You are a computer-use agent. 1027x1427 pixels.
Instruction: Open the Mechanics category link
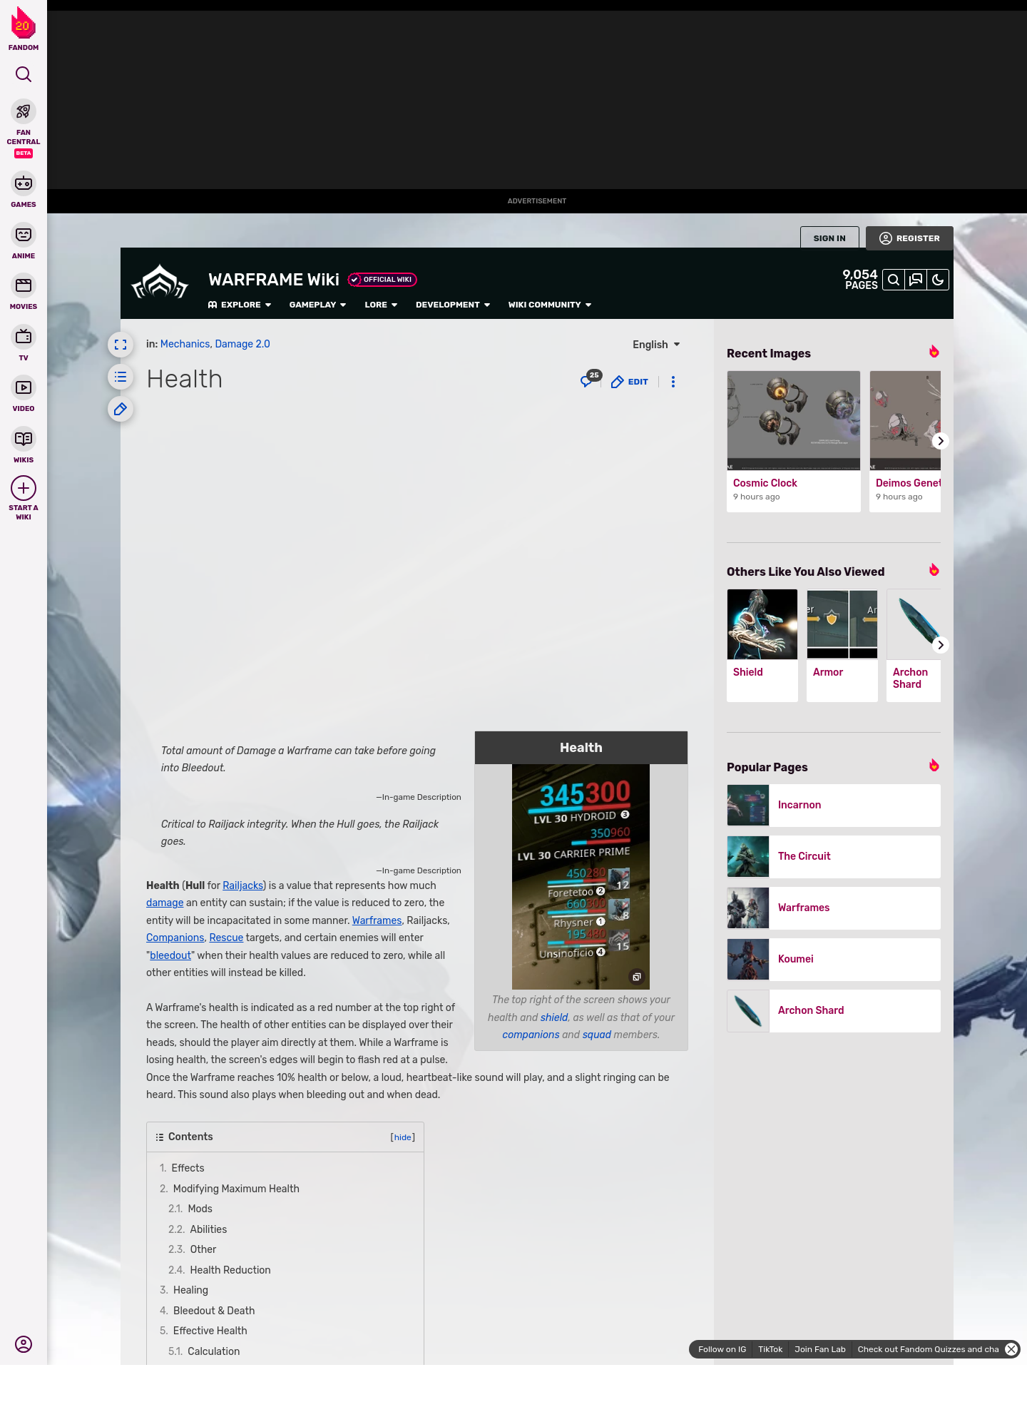point(185,344)
